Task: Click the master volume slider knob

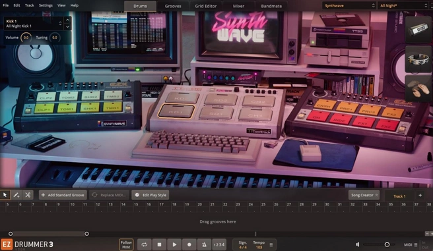Action: [x=387, y=244]
